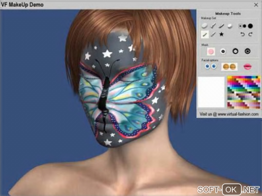This screenshot has width=262, height=196.
Task: Choose the medium brush size dot
Action: 245,26
